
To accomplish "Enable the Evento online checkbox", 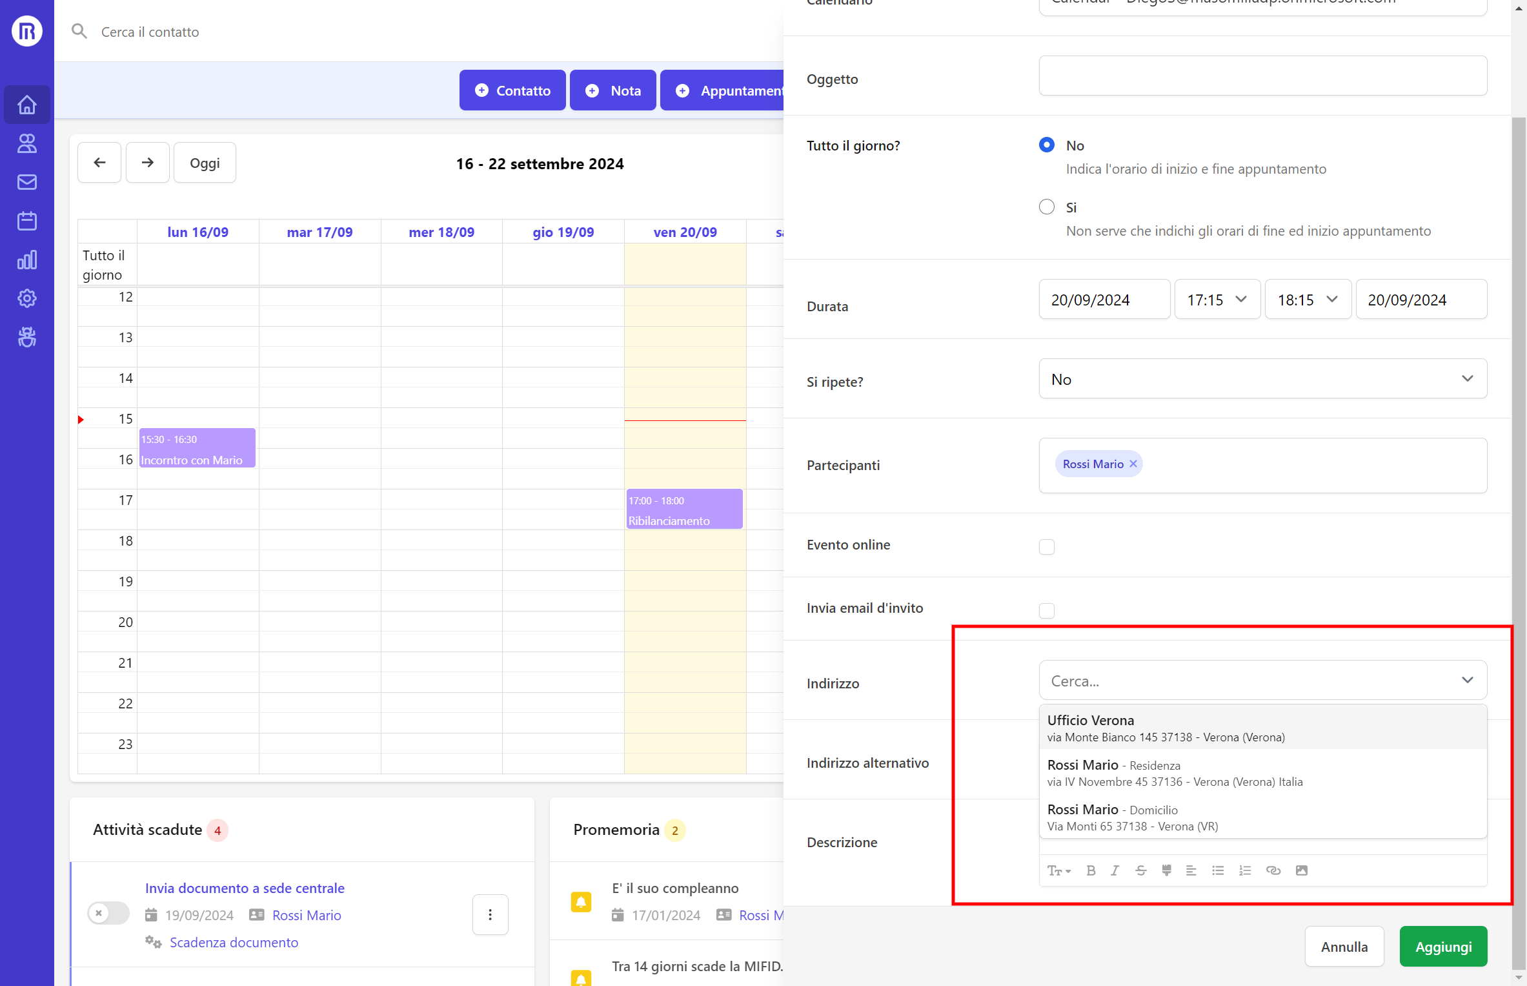I will pos(1047,546).
